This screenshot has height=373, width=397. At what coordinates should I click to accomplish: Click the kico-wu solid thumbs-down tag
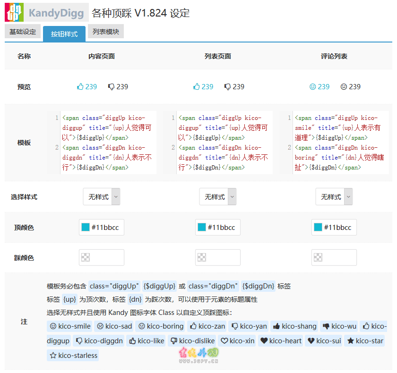(x=339, y=326)
